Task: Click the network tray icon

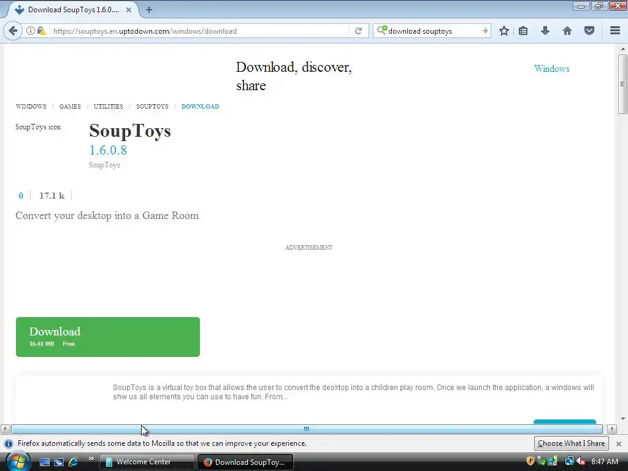Action: [569, 461]
